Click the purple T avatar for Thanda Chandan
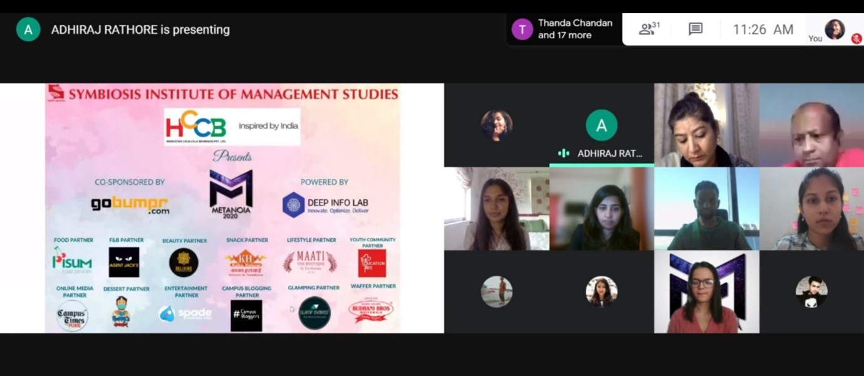 point(522,29)
